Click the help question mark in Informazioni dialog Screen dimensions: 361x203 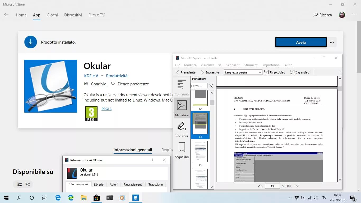(152, 160)
